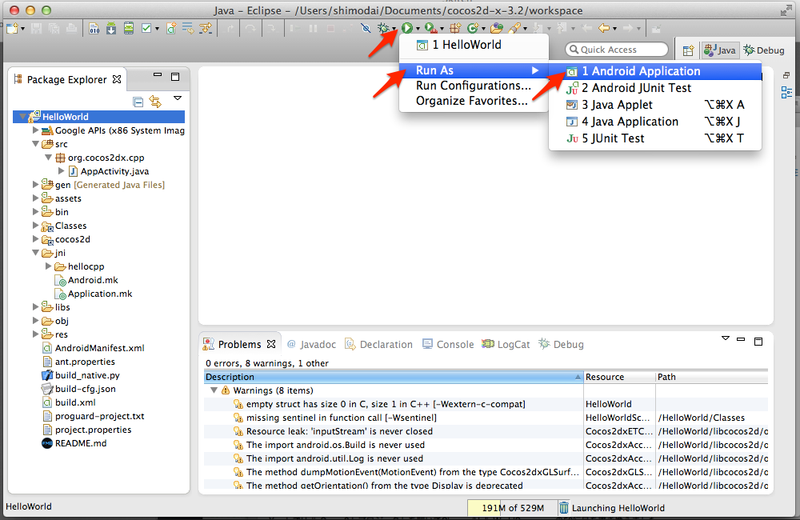The width and height of the screenshot is (800, 520).
Task: Click the green Run toolbar button
Action: pos(407,28)
